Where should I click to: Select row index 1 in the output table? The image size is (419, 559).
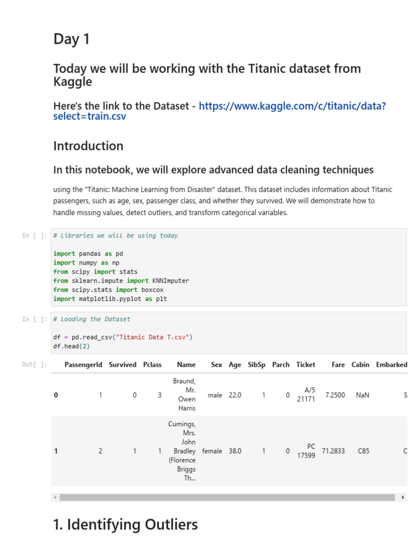pyautogui.click(x=56, y=451)
